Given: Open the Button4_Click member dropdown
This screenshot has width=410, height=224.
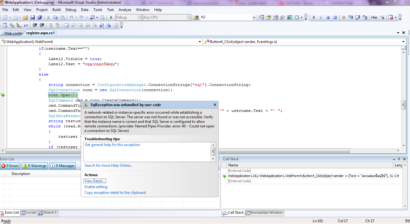Looking at the screenshot, I should coord(403,42).
